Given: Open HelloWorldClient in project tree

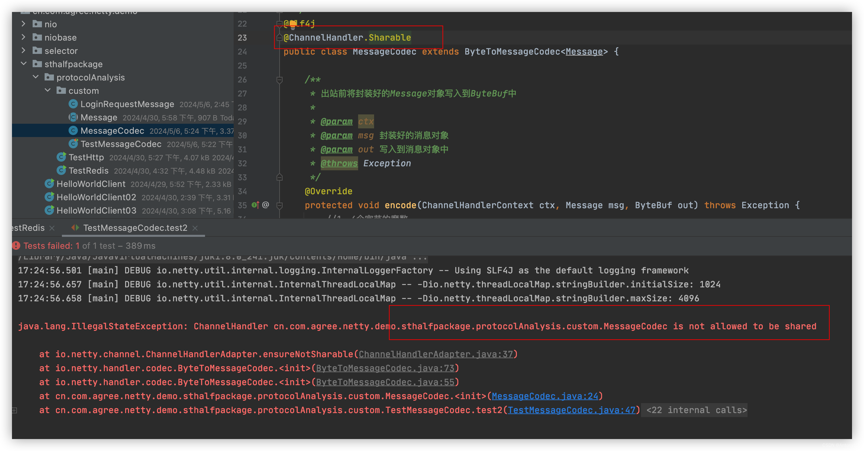Looking at the screenshot, I should tap(91, 184).
